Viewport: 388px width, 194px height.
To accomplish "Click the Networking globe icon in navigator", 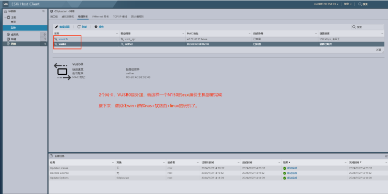I will [x=8, y=44].
